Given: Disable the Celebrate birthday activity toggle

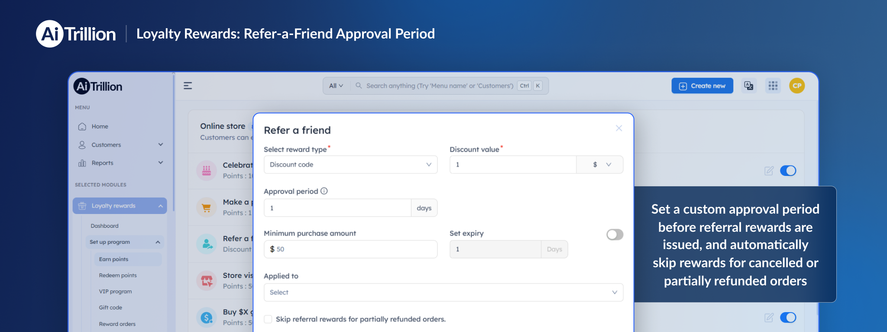Looking at the screenshot, I should coord(788,171).
